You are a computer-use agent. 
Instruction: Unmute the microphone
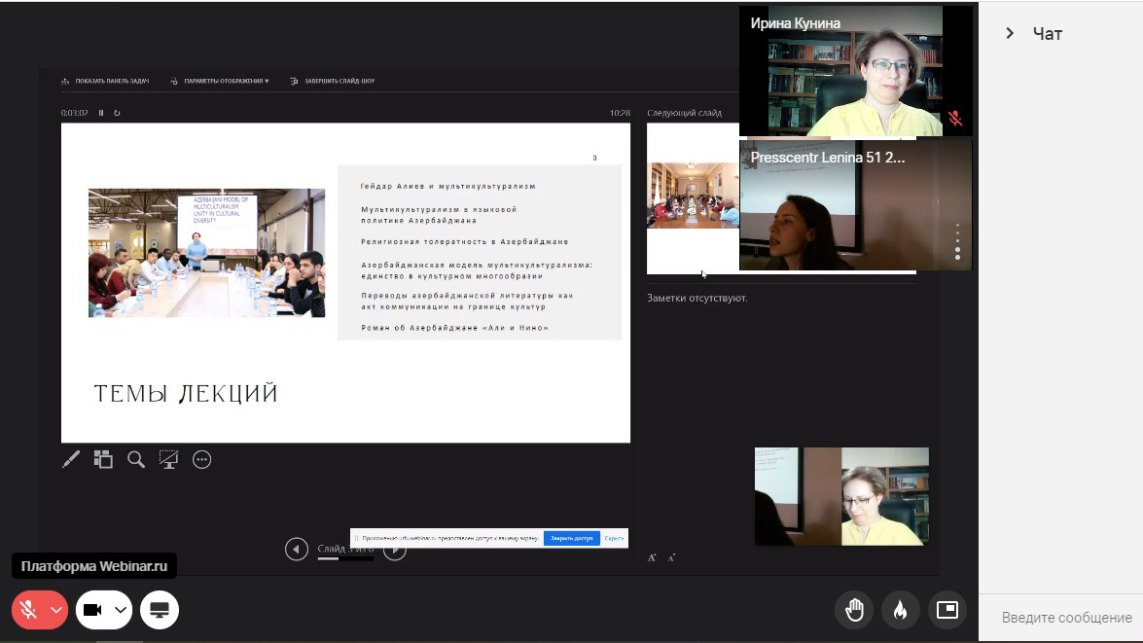(x=29, y=610)
